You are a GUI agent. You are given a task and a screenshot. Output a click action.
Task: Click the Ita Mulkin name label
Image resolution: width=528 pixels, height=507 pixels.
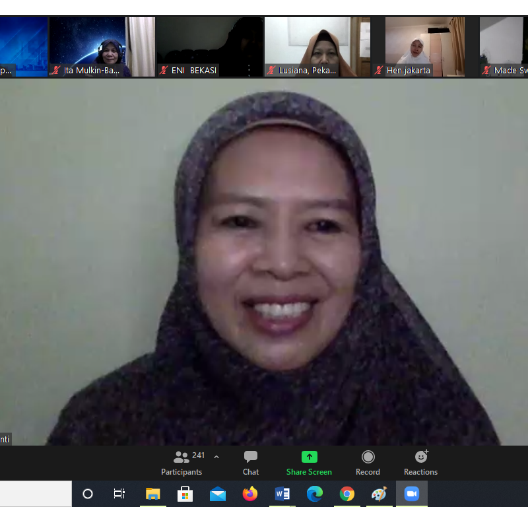click(92, 71)
